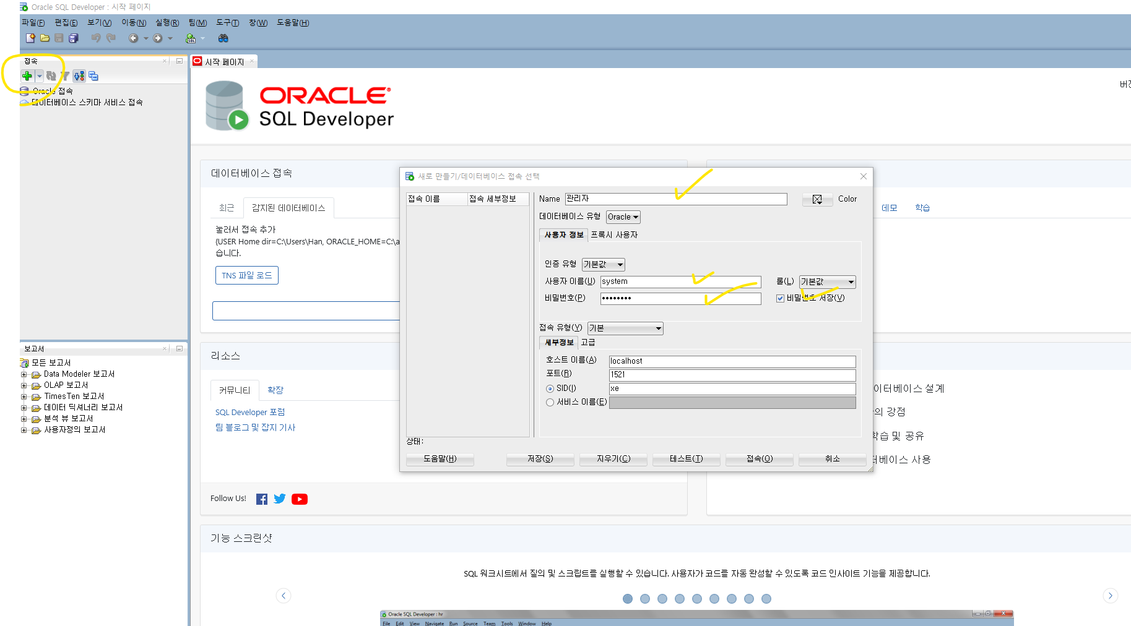Viewport: 1131px width, 626px height.
Task: Click the blue-arrow shapes icon in connections toolbar
Action: point(79,76)
